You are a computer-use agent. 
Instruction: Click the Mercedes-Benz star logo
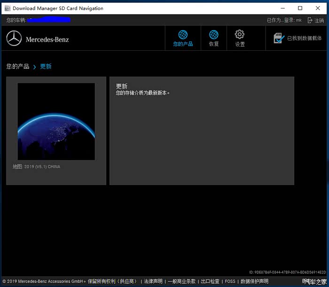tap(14, 39)
